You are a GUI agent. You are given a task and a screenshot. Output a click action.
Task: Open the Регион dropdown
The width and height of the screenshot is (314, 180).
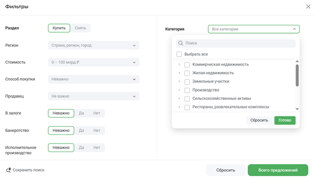click(x=94, y=46)
